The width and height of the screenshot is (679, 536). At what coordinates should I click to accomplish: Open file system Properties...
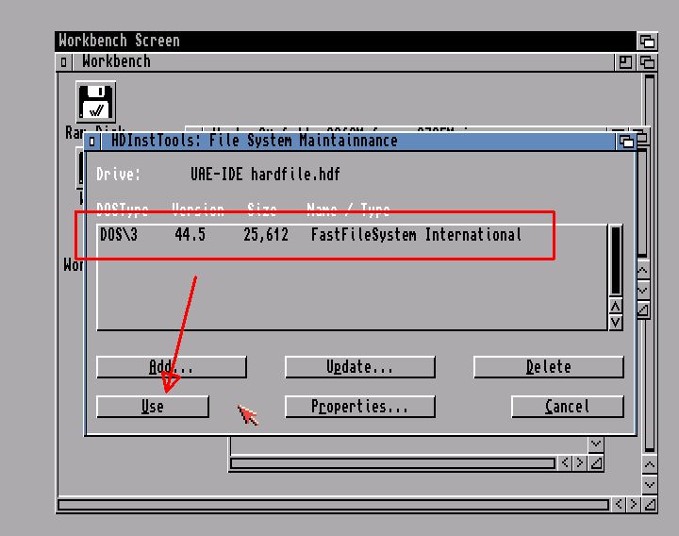tap(359, 407)
